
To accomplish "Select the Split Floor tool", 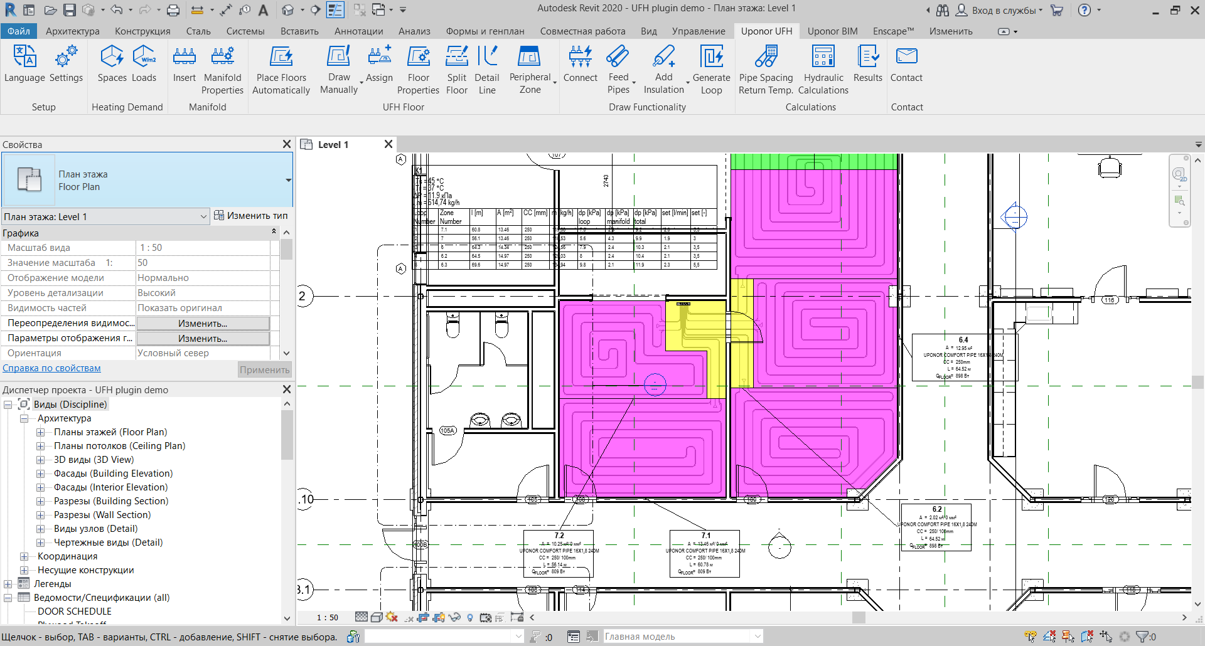I will (457, 70).
